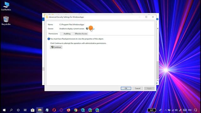Open Edge with the green Dev badge

point(90,110)
